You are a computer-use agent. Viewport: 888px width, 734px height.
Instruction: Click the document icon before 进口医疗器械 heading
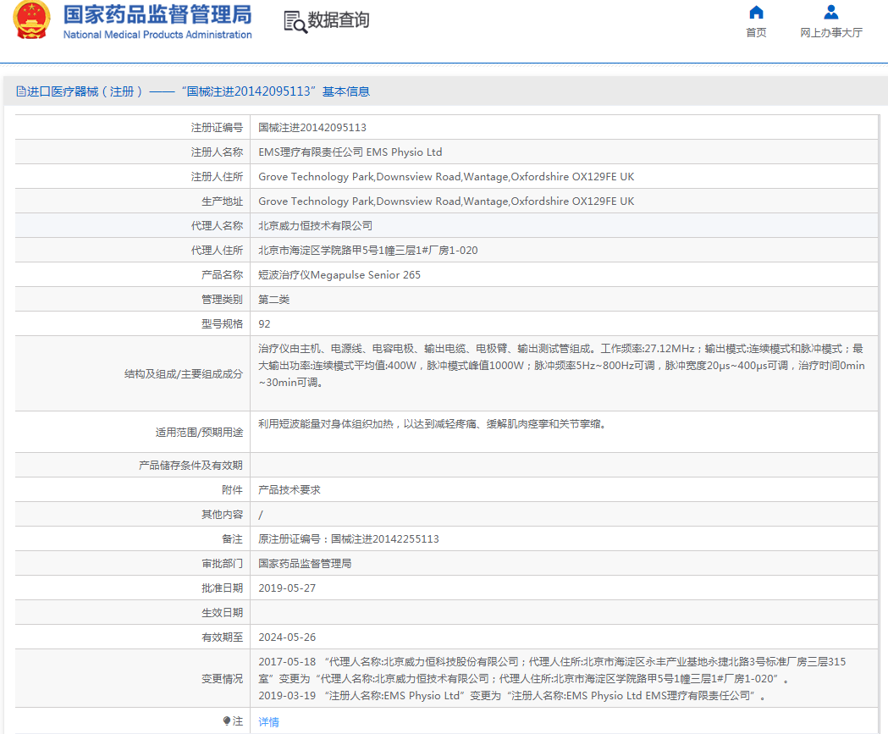(x=21, y=91)
